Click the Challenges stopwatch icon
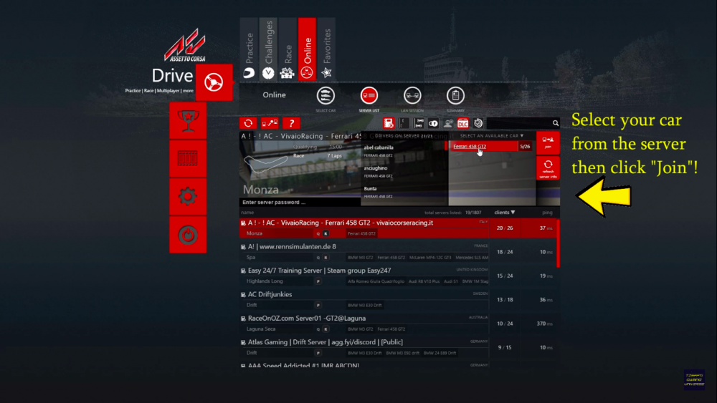Screen dimensions: 717x403 [x=268, y=72]
